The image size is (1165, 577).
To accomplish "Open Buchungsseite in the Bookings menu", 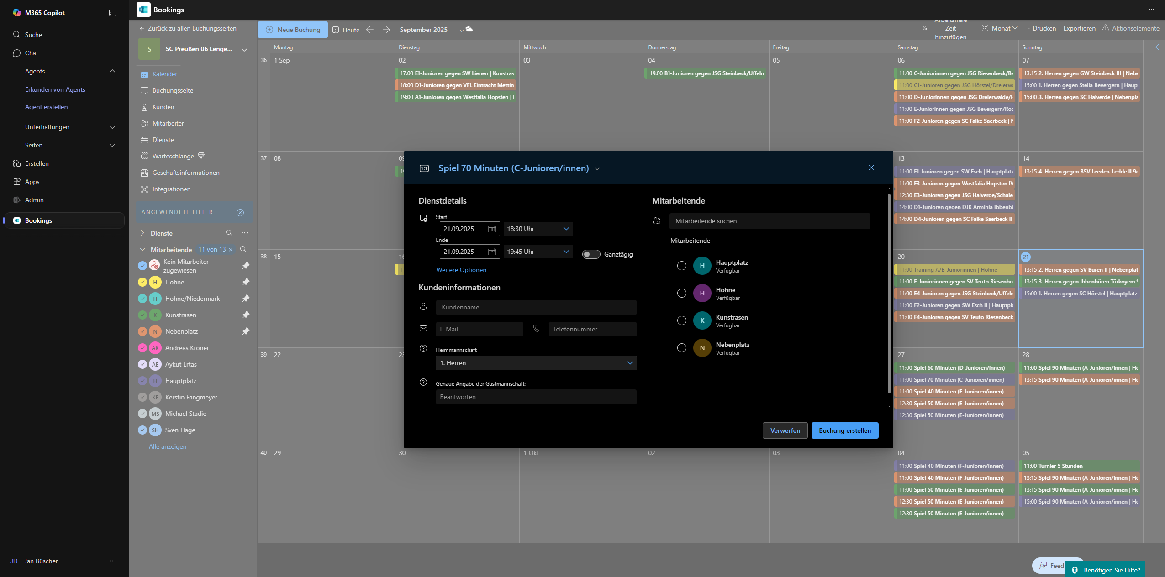I will click(173, 90).
